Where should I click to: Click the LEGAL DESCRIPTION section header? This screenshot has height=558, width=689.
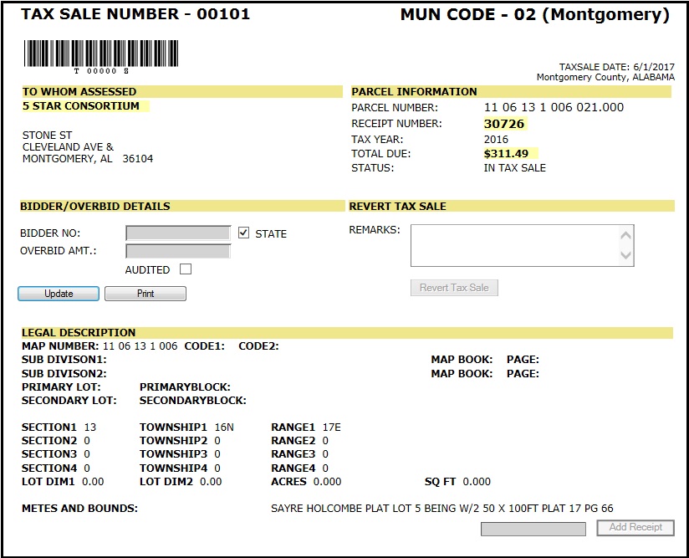(x=79, y=332)
